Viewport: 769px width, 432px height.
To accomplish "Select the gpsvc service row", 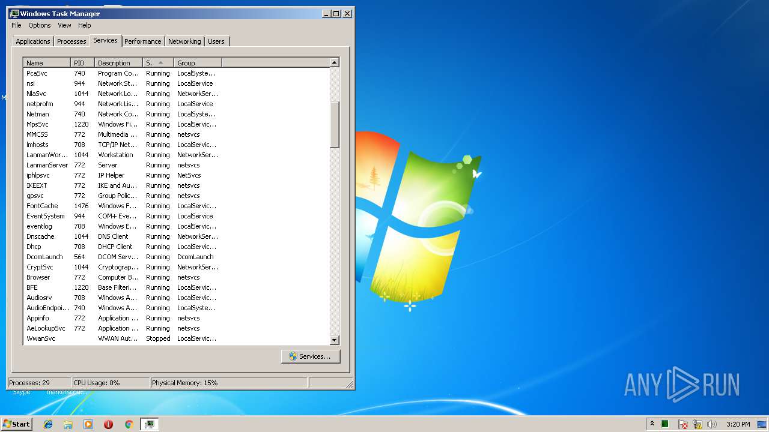I will tap(177, 196).
